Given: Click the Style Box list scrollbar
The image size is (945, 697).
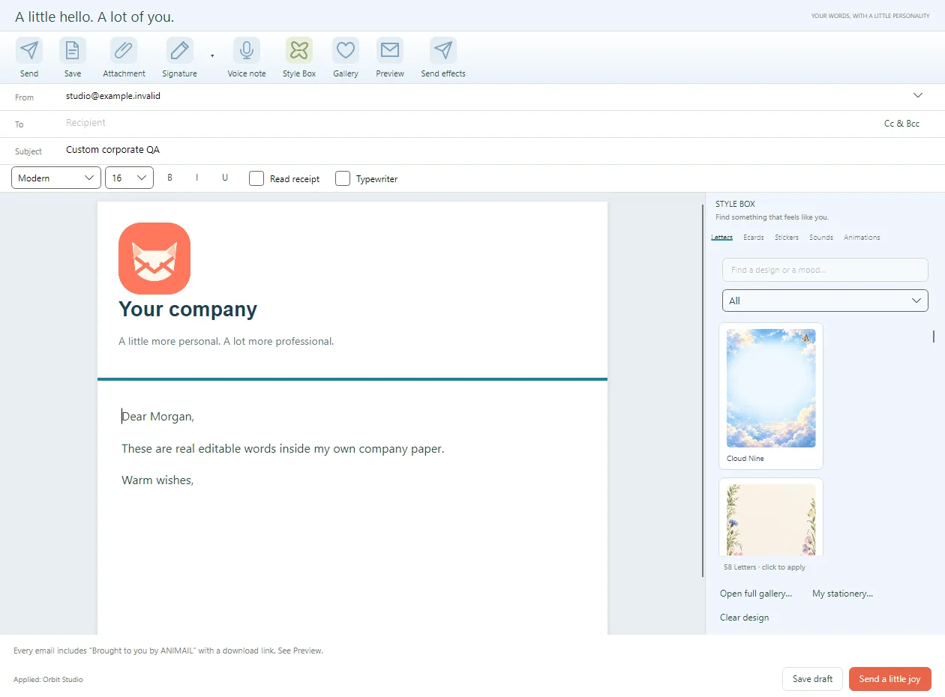Looking at the screenshot, I should click(x=934, y=337).
